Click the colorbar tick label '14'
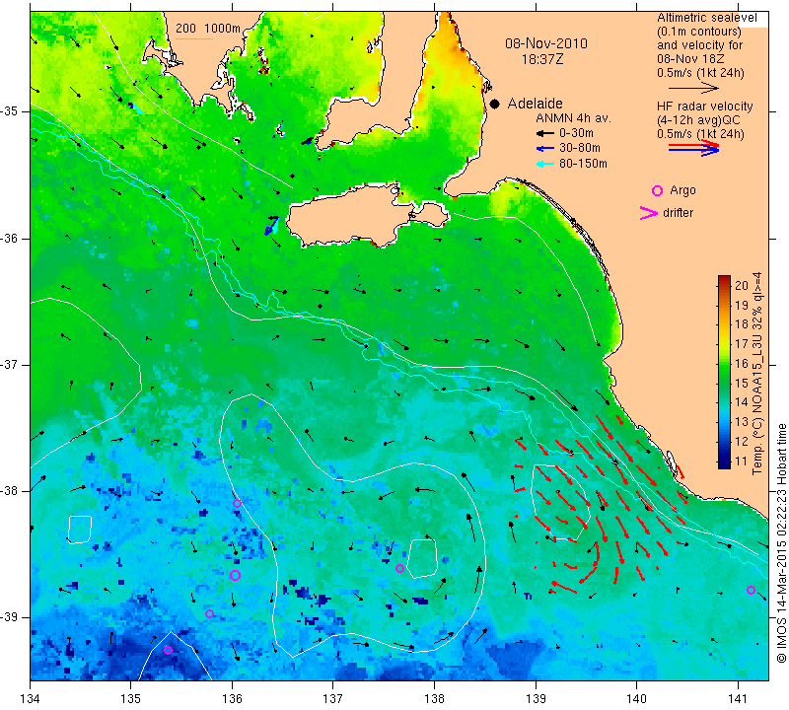 742,402
